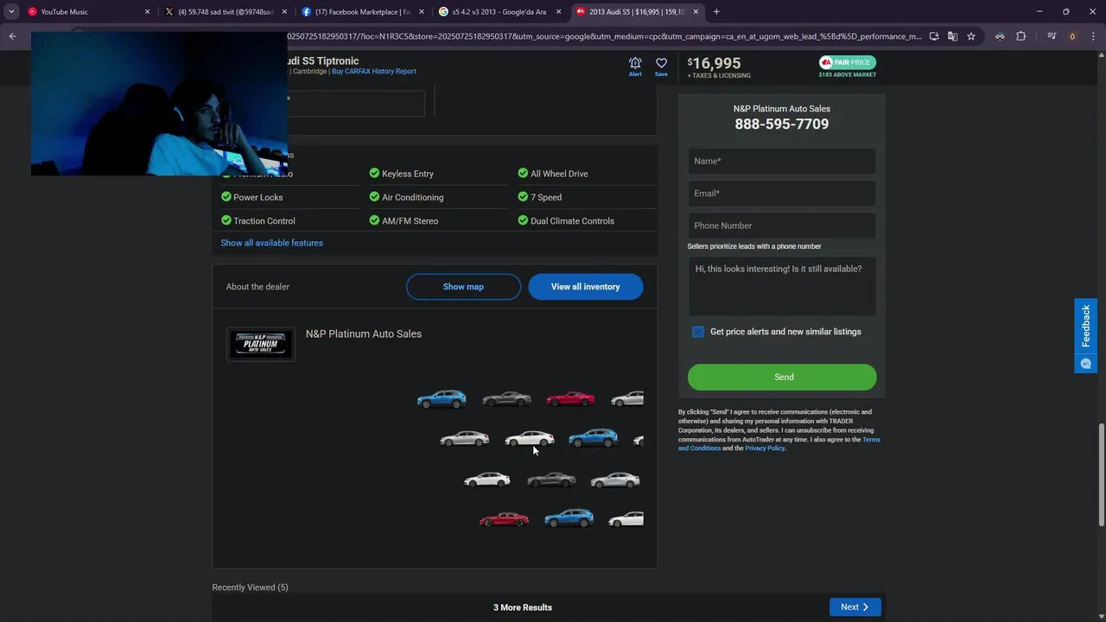Click the Fair Price badge
1106x622 pixels.
pyautogui.click(x=848, y=62)
